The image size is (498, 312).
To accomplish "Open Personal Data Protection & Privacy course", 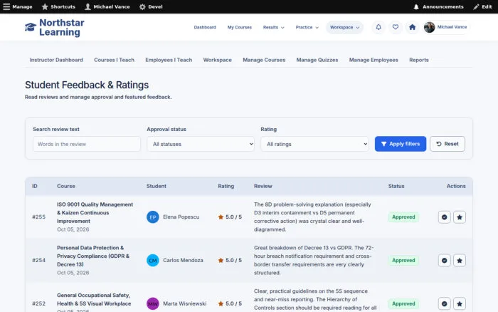I will click(93, 256).
